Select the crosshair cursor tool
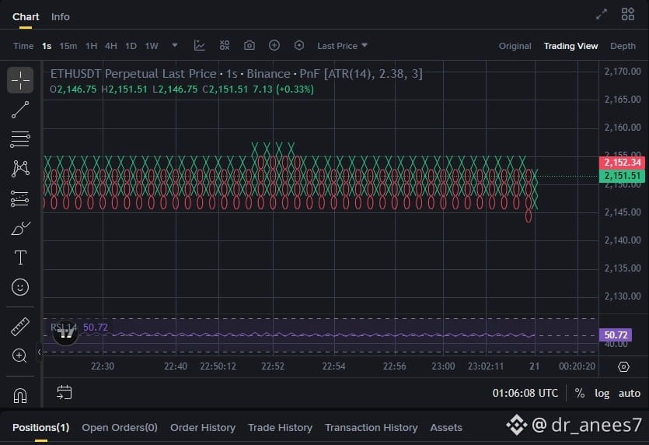The height and width of the screenshot is (445, 649). [20, 79]
